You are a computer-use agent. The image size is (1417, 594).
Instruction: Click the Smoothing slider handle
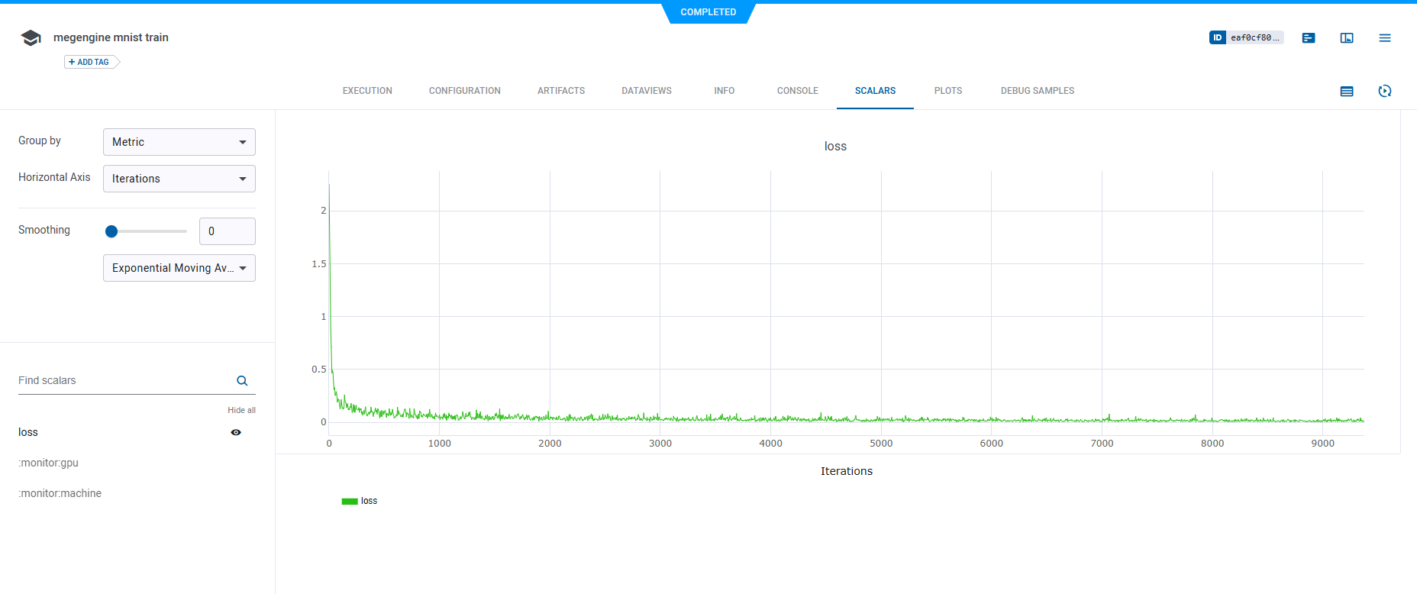coord(111,231)
